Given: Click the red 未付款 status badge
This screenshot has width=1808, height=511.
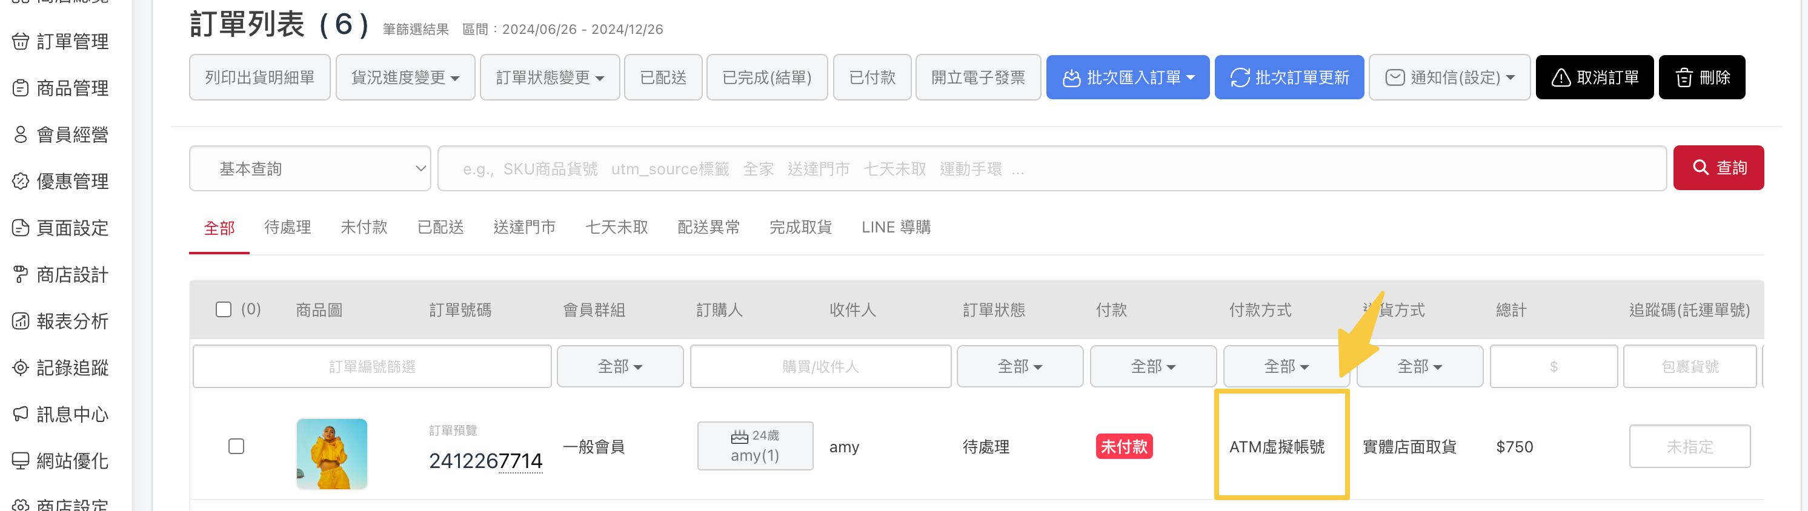Looking at the screenshot, I should [1124, 446].
